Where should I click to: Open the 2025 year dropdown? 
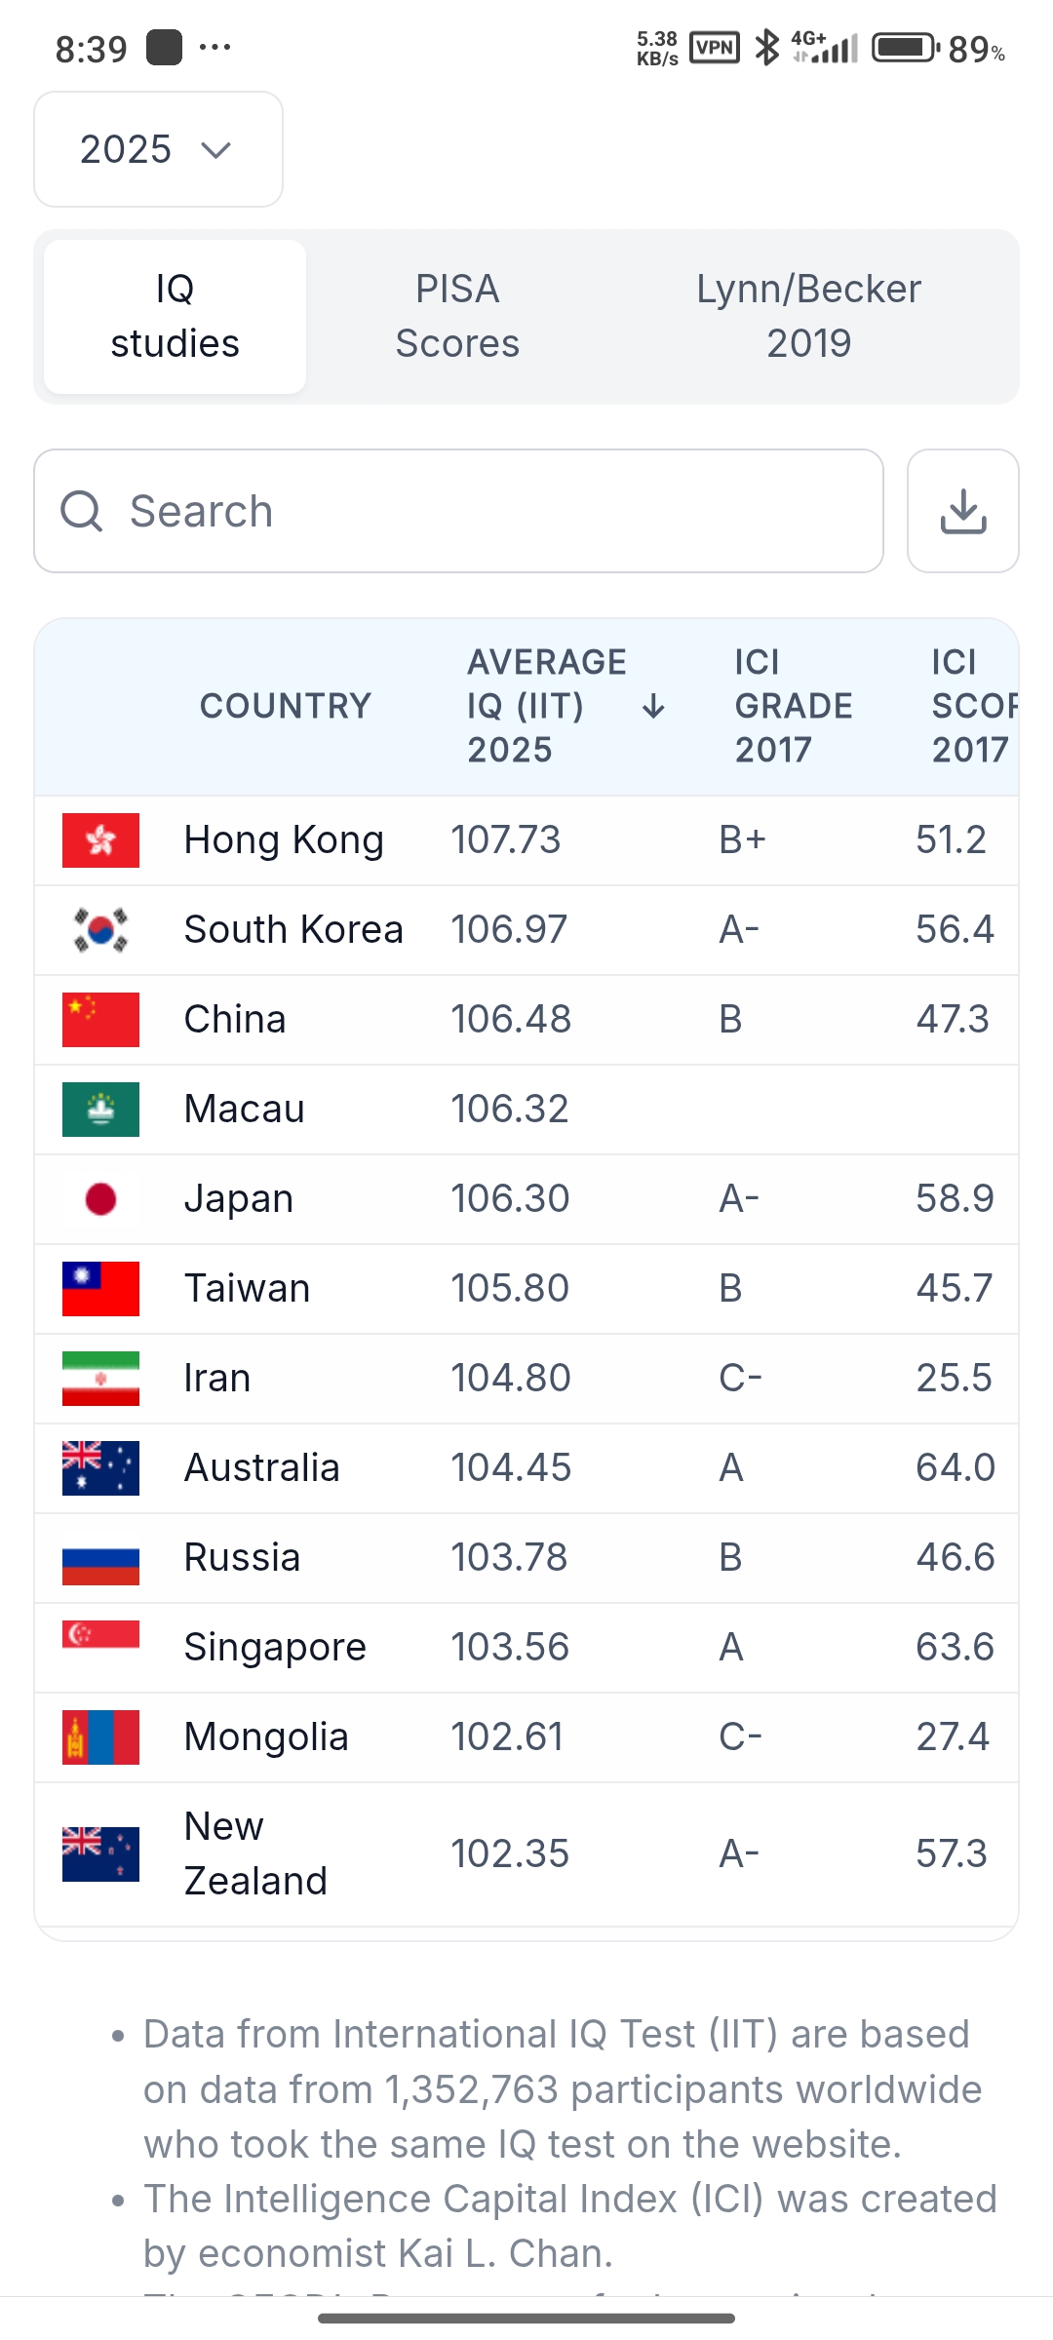coord(158,149)
